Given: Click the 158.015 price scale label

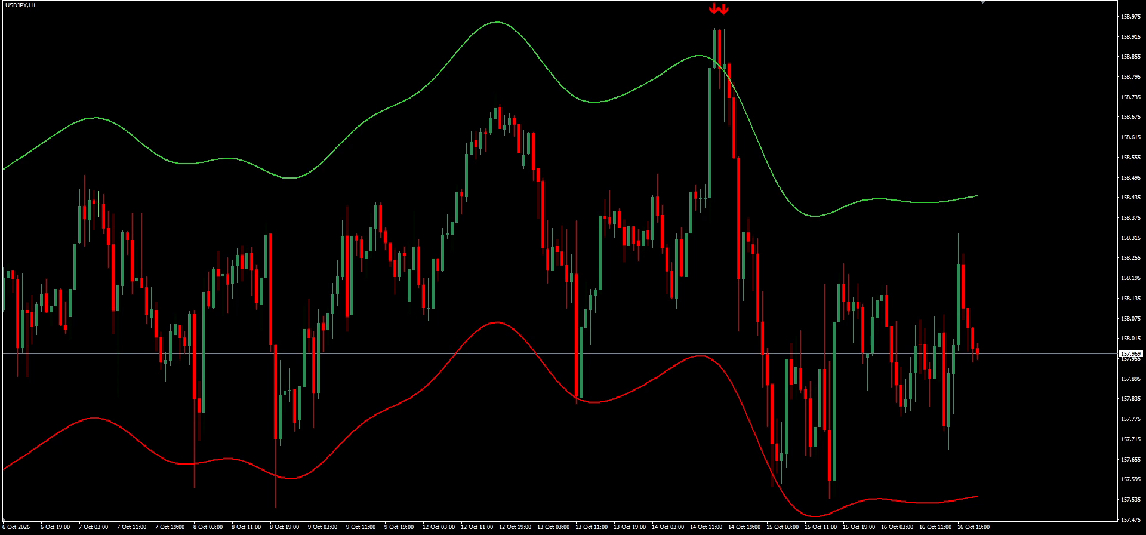Looking at the screenshot, I should tap(1130, 339).
